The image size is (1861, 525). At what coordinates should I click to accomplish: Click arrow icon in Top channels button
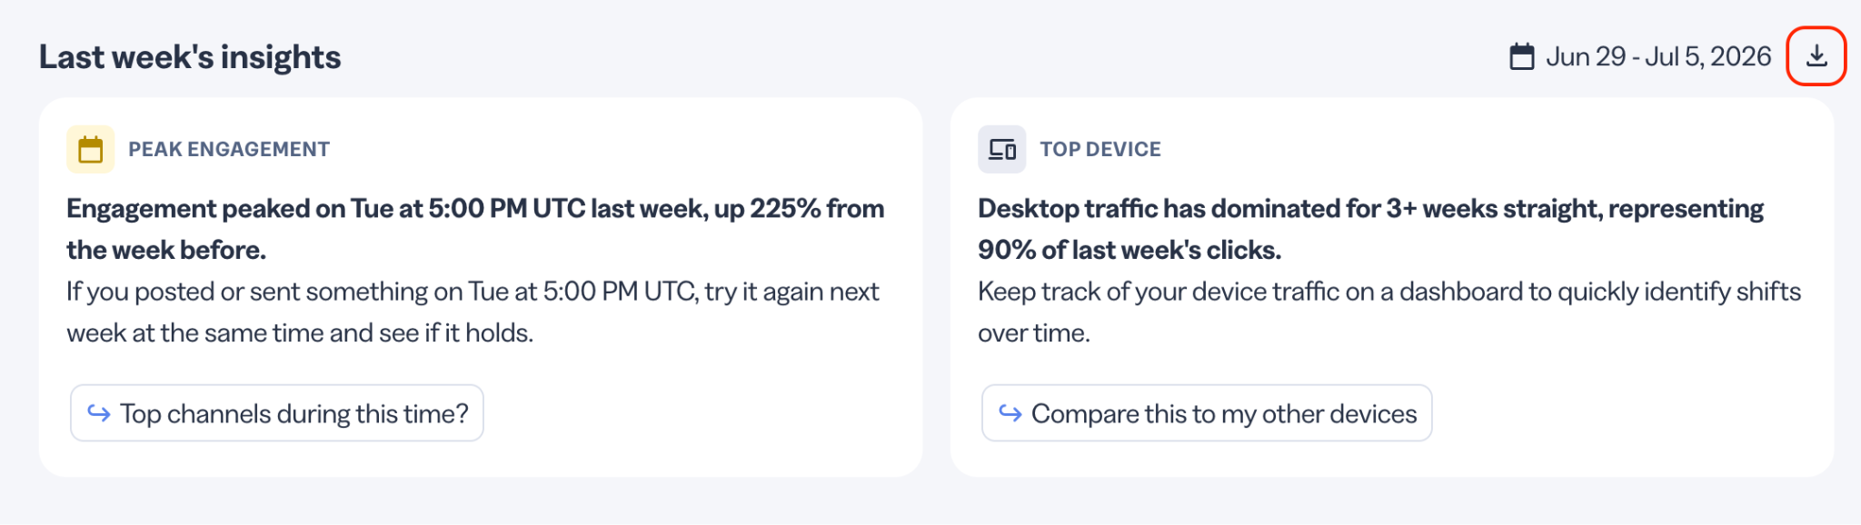(99, 413)
